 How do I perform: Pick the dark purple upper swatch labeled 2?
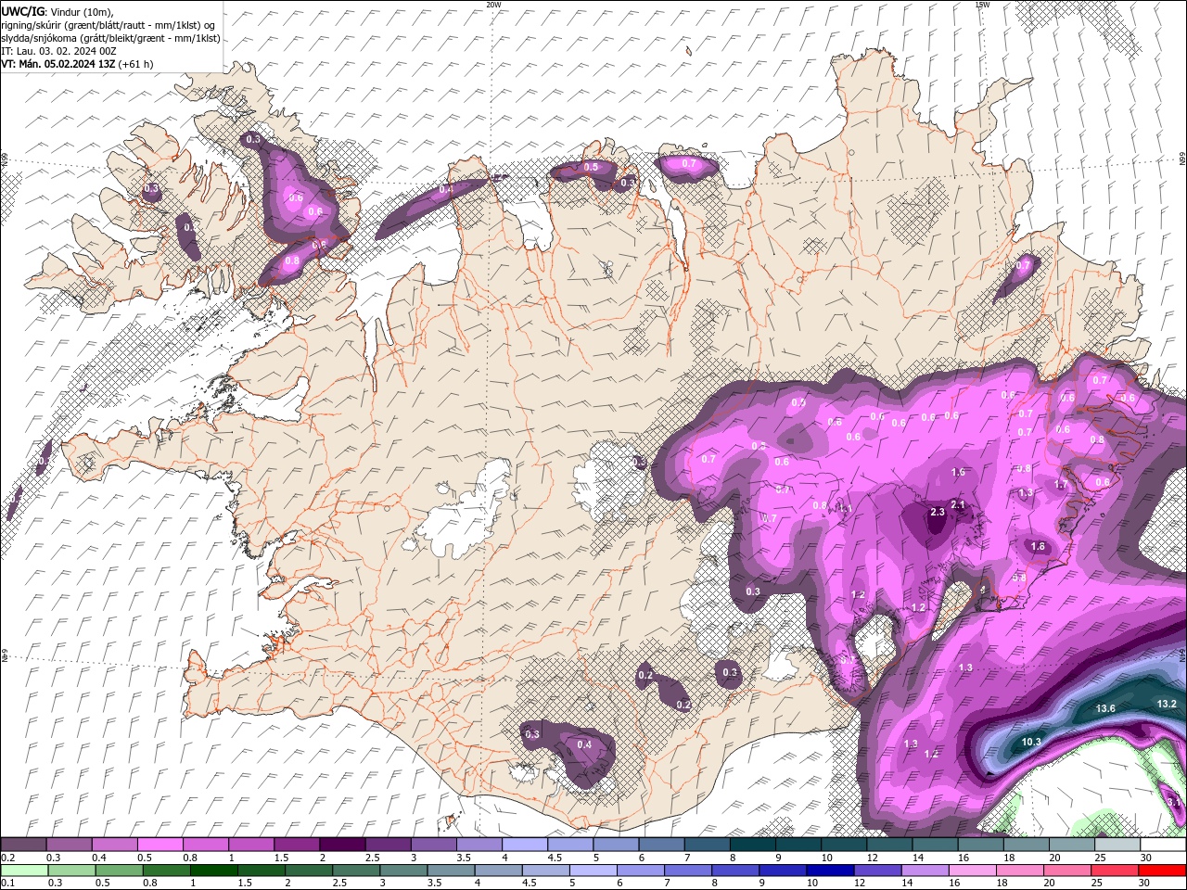tap(341, 845)
